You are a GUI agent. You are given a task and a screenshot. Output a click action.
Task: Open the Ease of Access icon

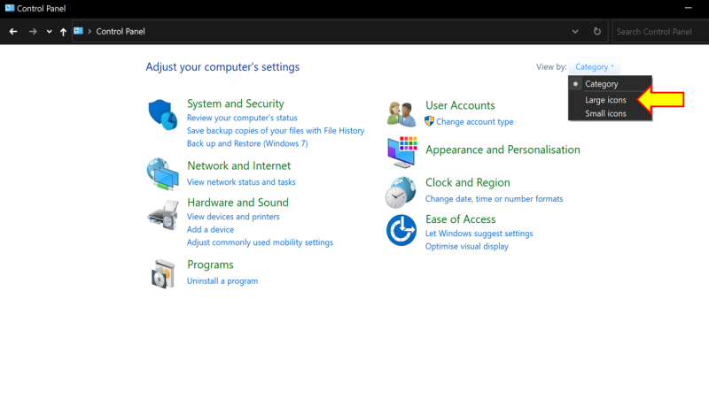(x=401, y=230)
